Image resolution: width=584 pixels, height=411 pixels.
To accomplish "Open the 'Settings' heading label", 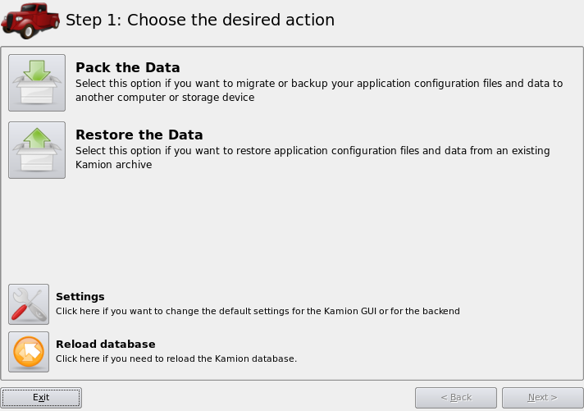I will [x=80, y=297].
